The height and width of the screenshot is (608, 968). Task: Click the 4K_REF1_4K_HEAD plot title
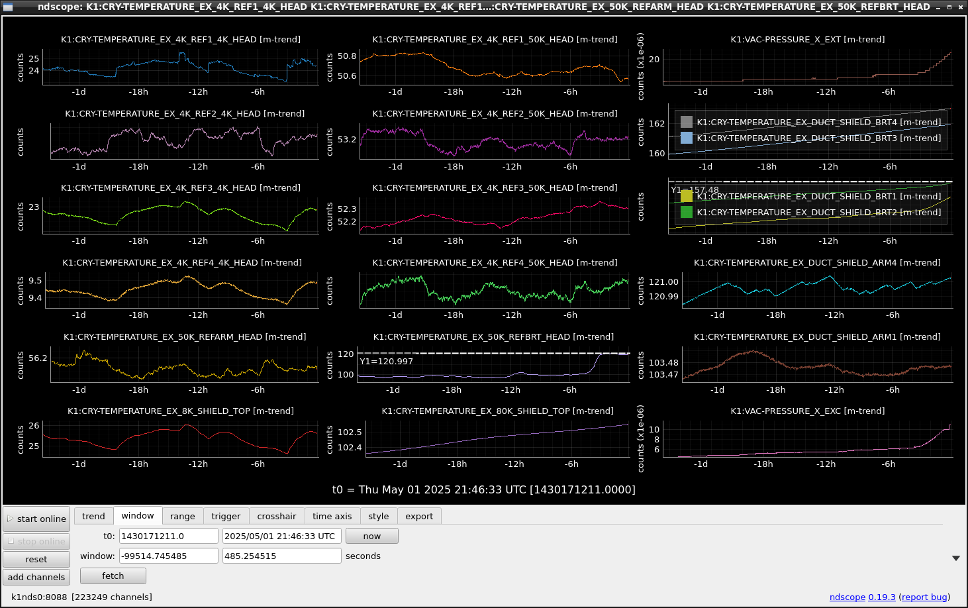click(181, 40)
